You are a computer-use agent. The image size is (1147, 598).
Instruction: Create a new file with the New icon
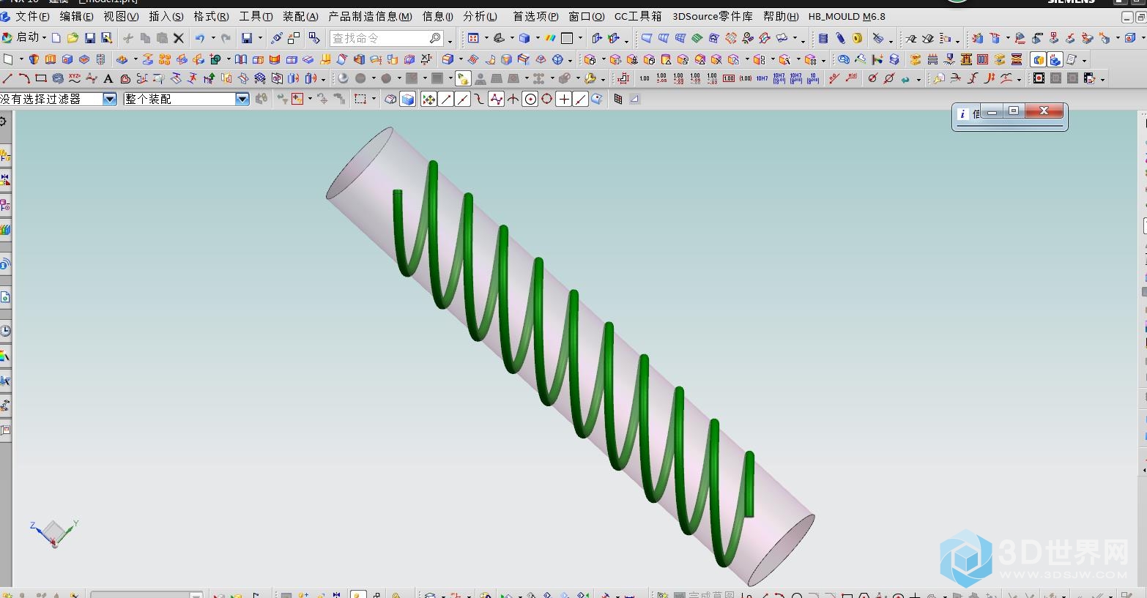(x=56, y=37)
